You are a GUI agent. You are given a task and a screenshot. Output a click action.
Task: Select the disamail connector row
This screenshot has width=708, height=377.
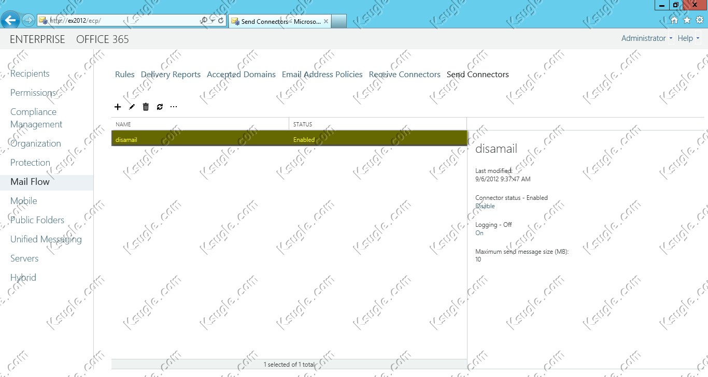pos(289,138)
